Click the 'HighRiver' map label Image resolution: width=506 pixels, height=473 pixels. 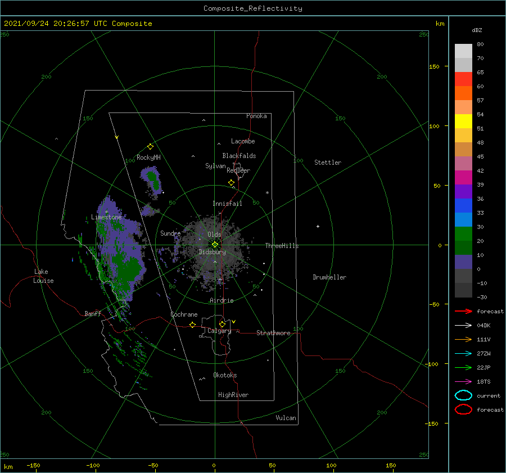tap(233, 395)
